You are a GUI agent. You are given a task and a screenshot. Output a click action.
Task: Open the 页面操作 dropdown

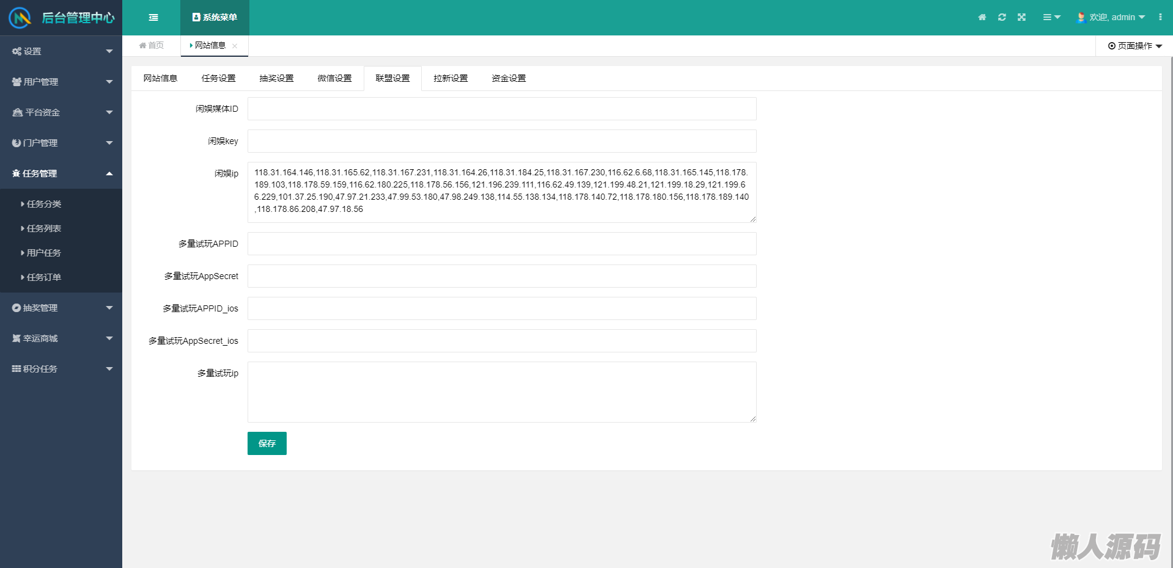[1135, 46]
